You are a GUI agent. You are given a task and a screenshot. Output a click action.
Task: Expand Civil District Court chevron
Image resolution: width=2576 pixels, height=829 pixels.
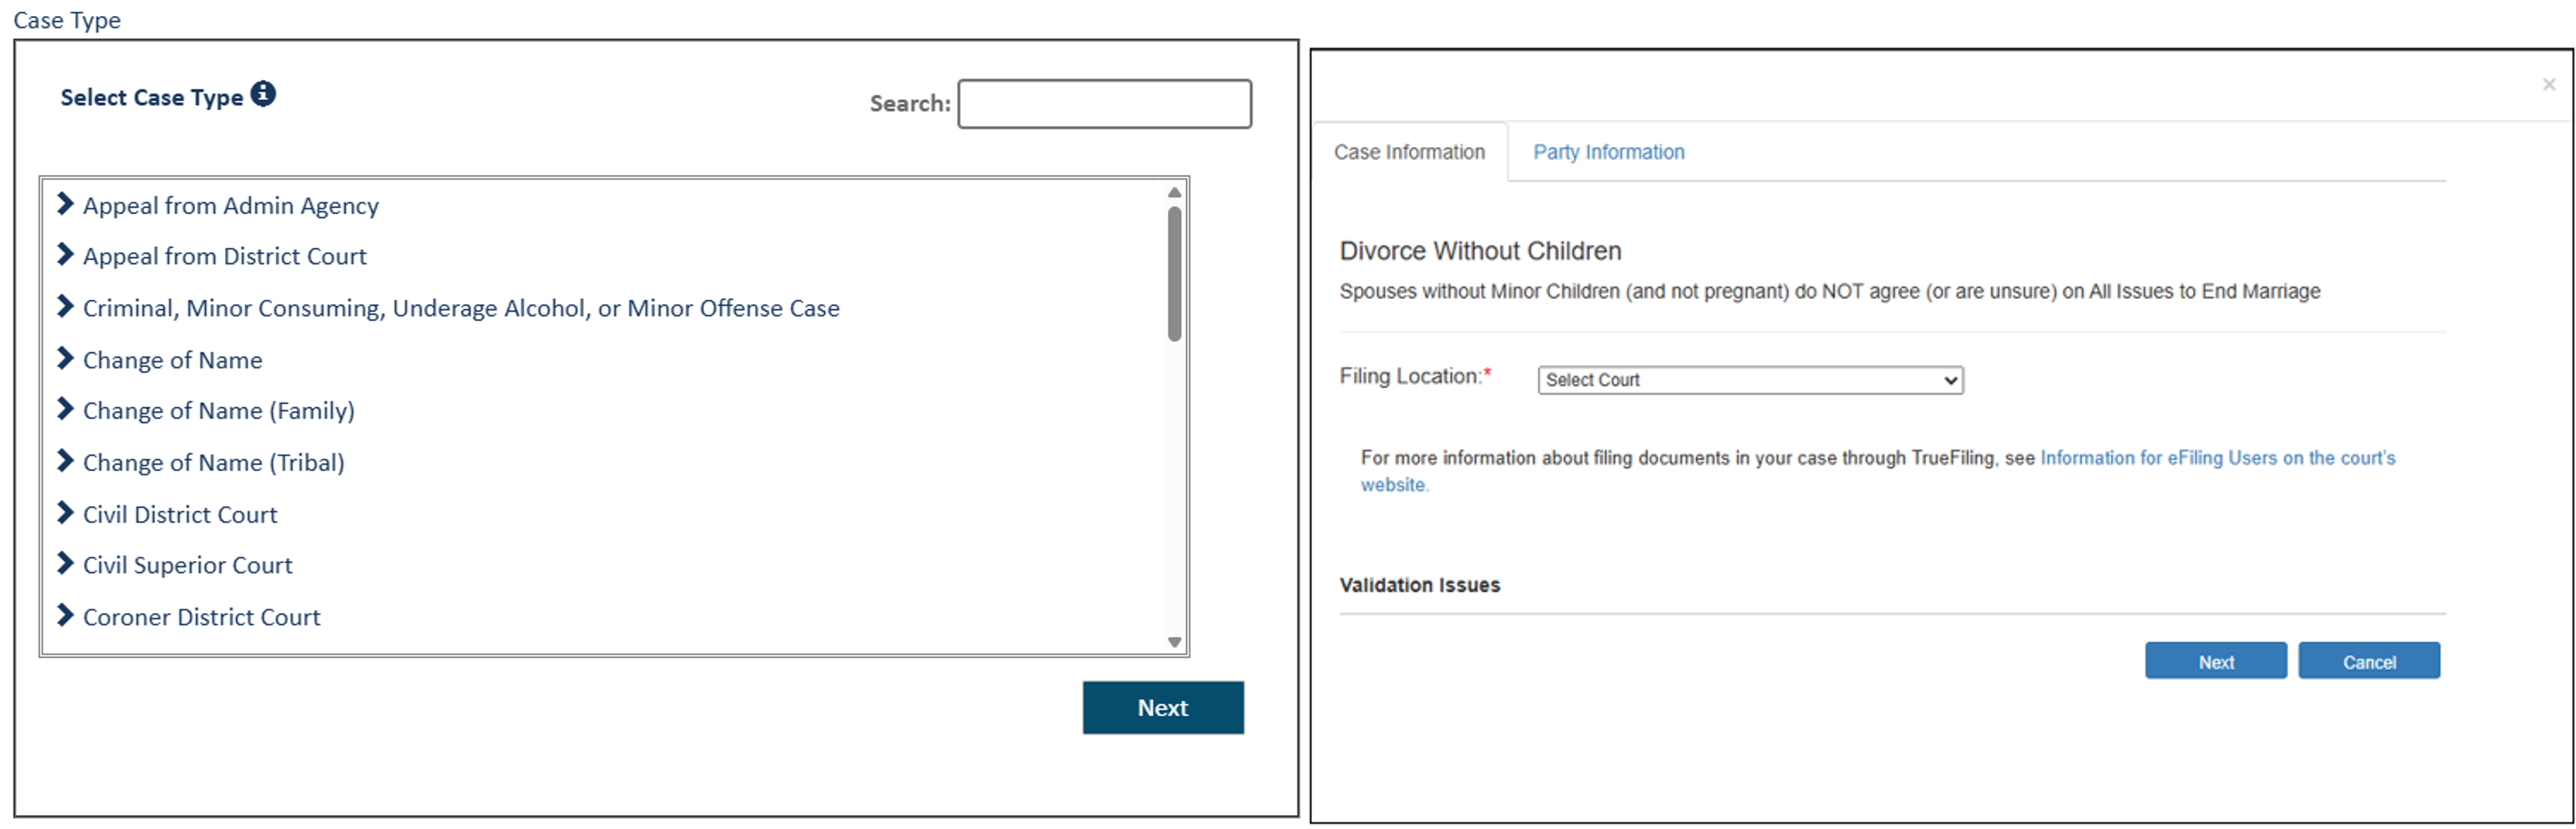point(66,513)
